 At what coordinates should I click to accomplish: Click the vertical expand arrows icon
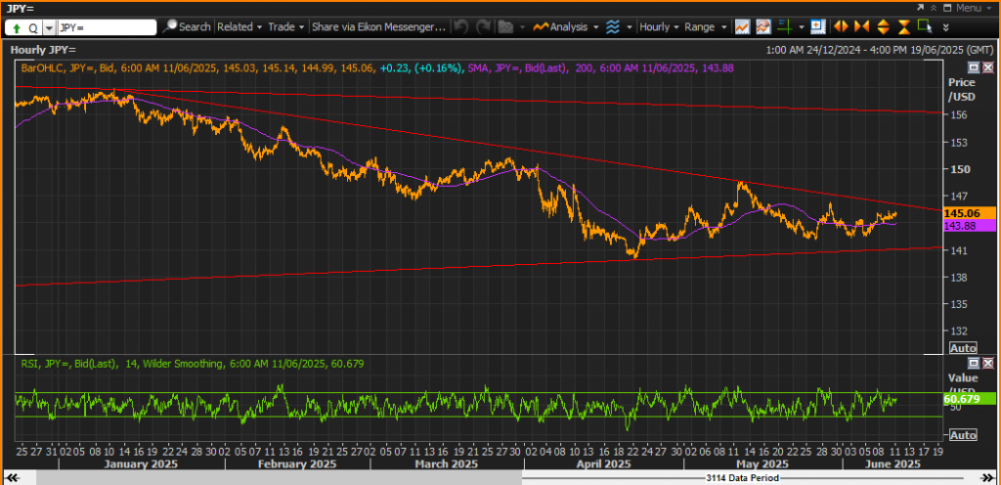[x=884, y=26]
